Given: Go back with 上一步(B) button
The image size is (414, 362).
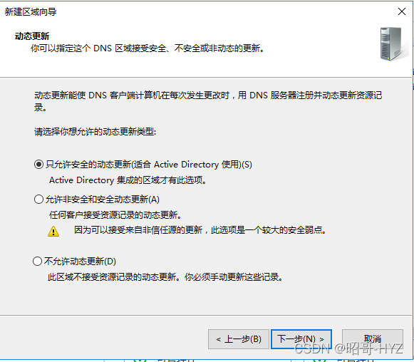Looking at the screenshot, I should click(x=239, y=339).
